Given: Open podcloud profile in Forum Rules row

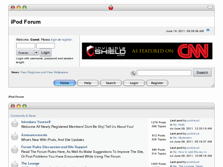Looking at the screenshot, I should [x=193, y=148].
